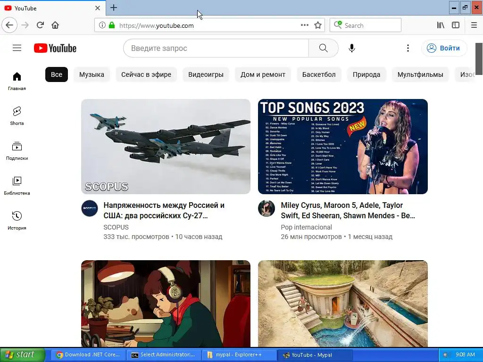Click the Pop internacional channel avatar
The height and width of the screenshot is (362, 483).
[x=266, y=208]
